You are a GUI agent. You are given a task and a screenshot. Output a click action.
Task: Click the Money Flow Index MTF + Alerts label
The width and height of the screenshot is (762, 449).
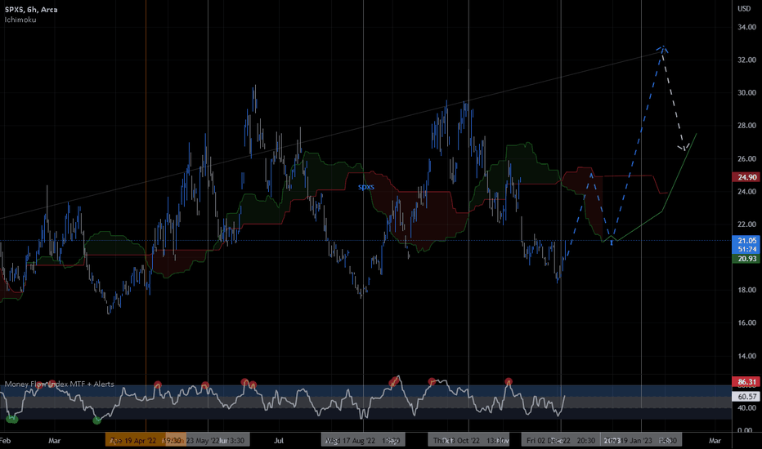point(60,384)
